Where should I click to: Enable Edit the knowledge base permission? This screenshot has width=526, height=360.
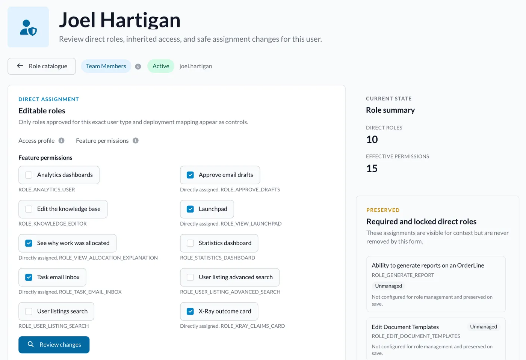coord(29,209)
